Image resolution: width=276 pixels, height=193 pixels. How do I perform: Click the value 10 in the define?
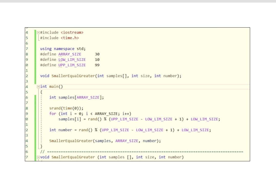(97, 60)
